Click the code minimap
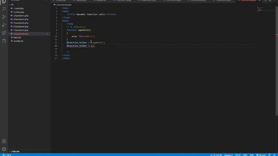This screenshot has width=278, height=156. 266,10
